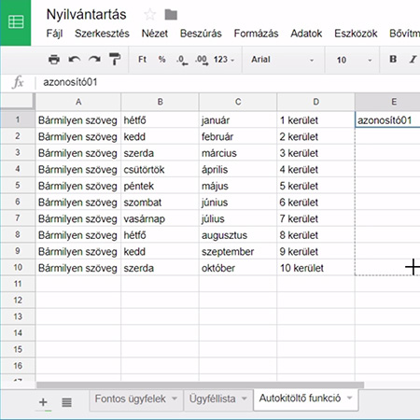Open the Arial font dropdown
Viewport: 420px width, 420px height.
[283, 60]
